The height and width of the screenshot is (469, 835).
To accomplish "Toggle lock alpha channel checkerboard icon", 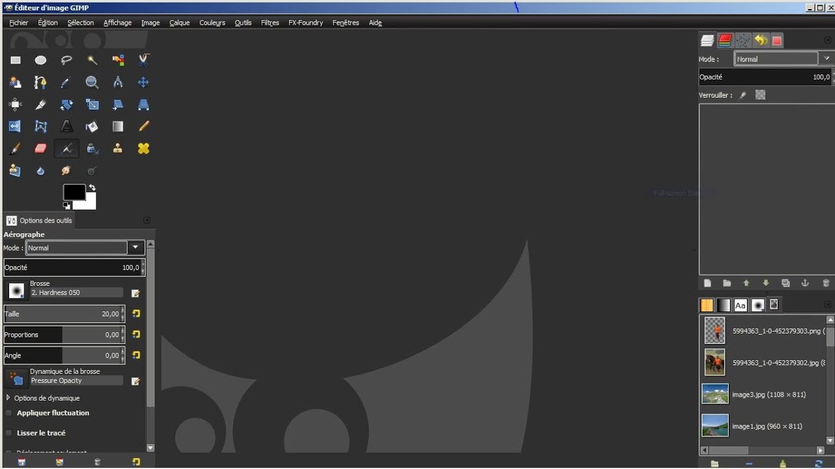I will coord(760,95).
